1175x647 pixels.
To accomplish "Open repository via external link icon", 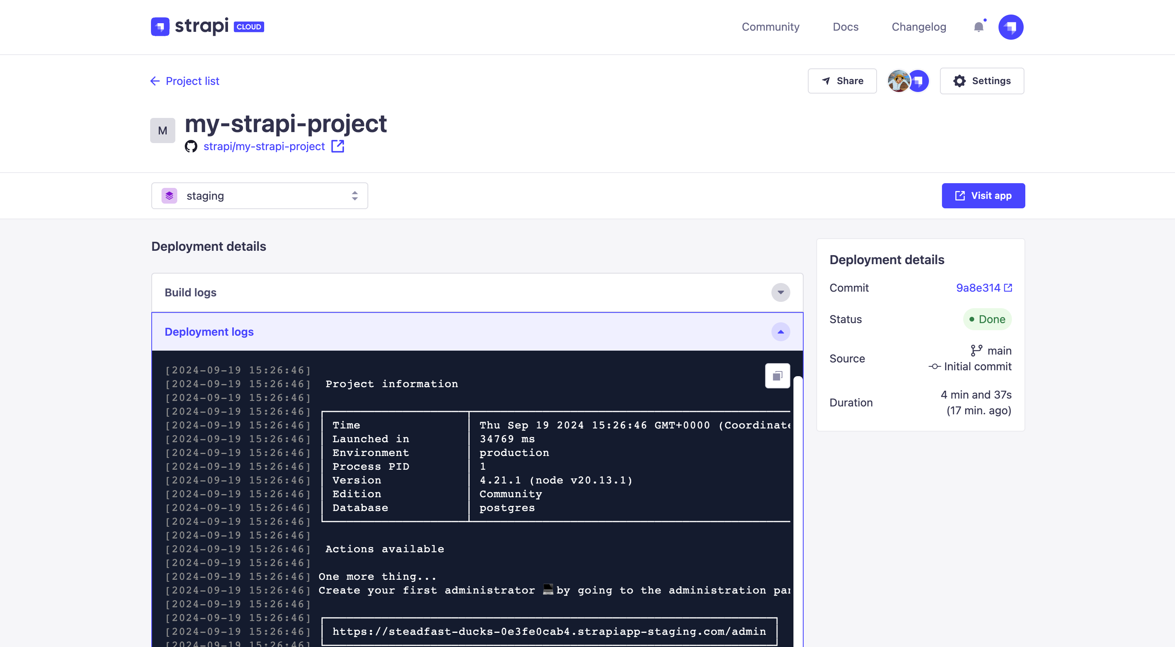I will point(338,146).
